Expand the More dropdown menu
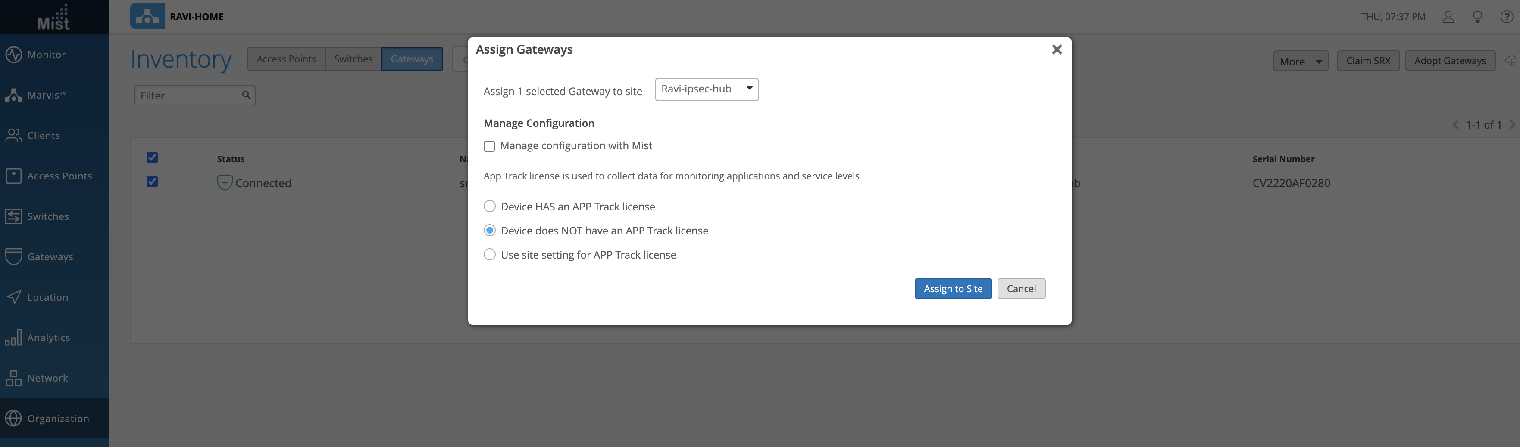 tap(1300, 61)
